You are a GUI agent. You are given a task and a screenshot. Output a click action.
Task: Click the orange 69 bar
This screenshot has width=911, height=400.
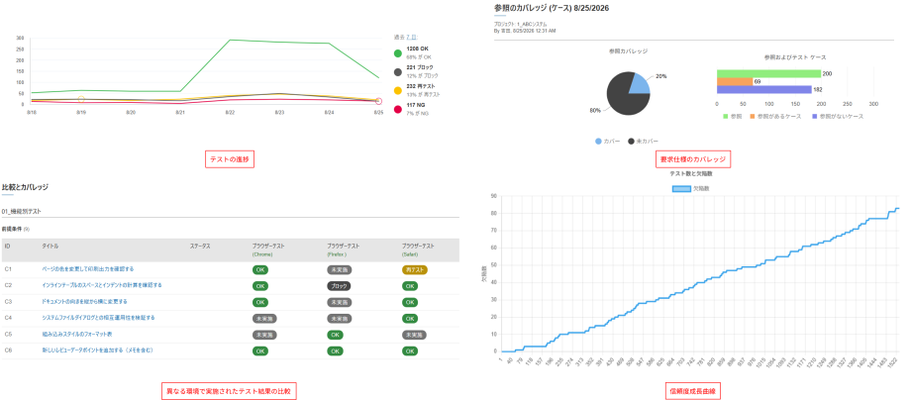click(x=735, y=82)
